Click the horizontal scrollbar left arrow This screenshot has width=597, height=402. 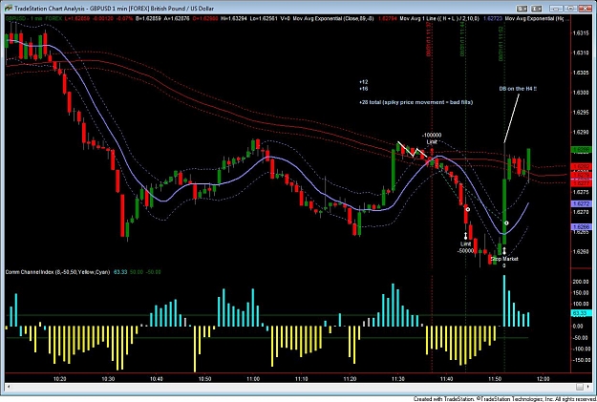tap(9, 387)
